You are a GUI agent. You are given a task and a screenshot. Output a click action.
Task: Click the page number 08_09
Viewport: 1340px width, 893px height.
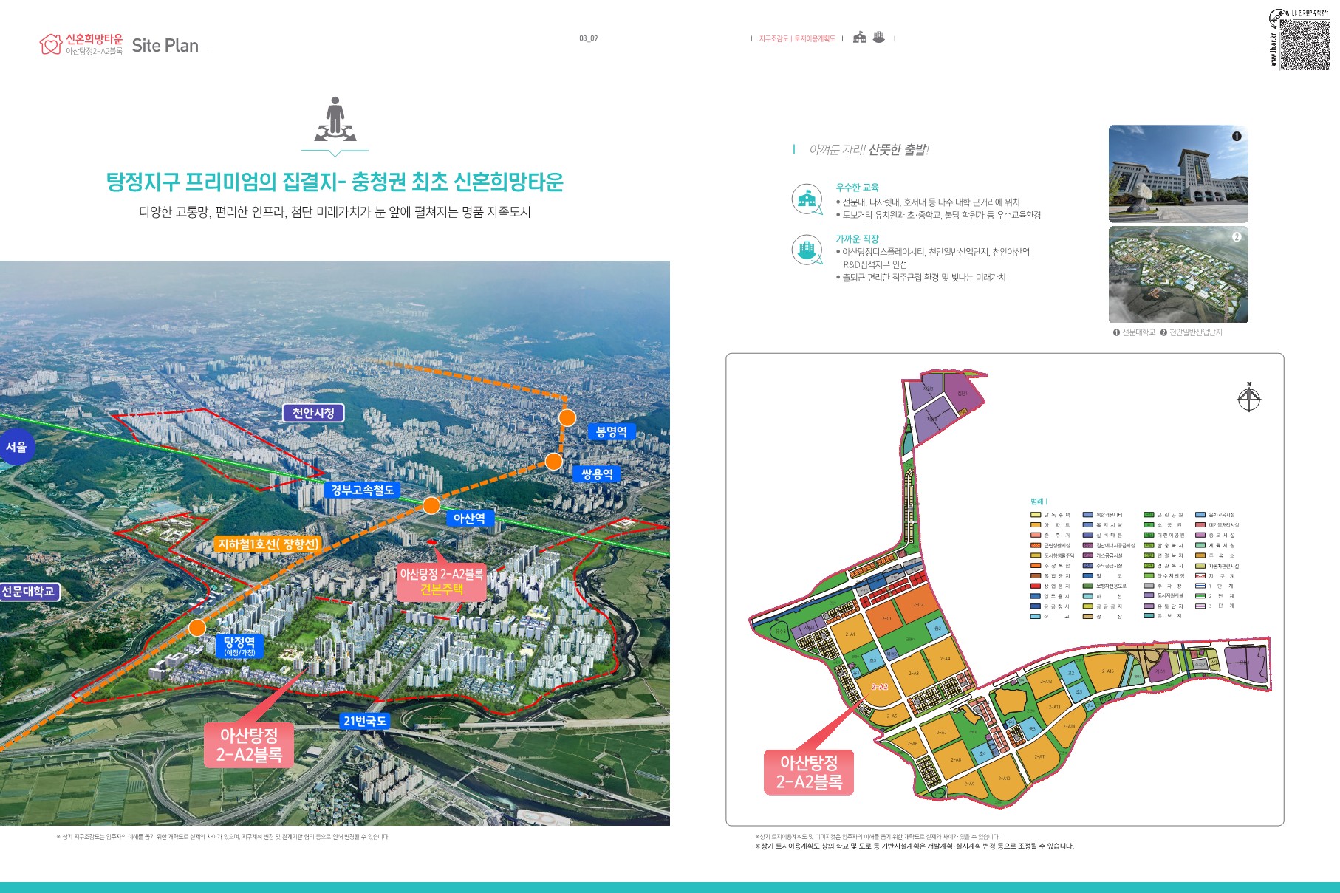589,38
